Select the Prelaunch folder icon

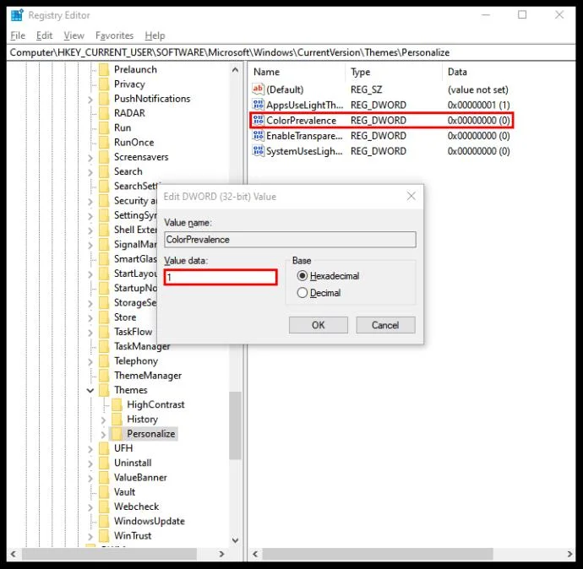pyautogui.click(x=104, y=69)
